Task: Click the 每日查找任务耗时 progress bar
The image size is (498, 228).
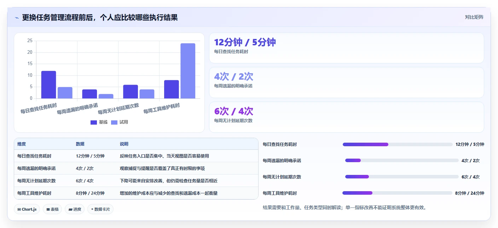Action: tap(398, 144)
